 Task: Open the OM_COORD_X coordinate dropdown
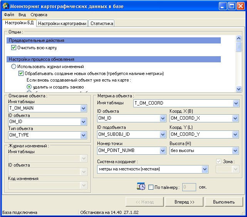[x=235, y=119]
